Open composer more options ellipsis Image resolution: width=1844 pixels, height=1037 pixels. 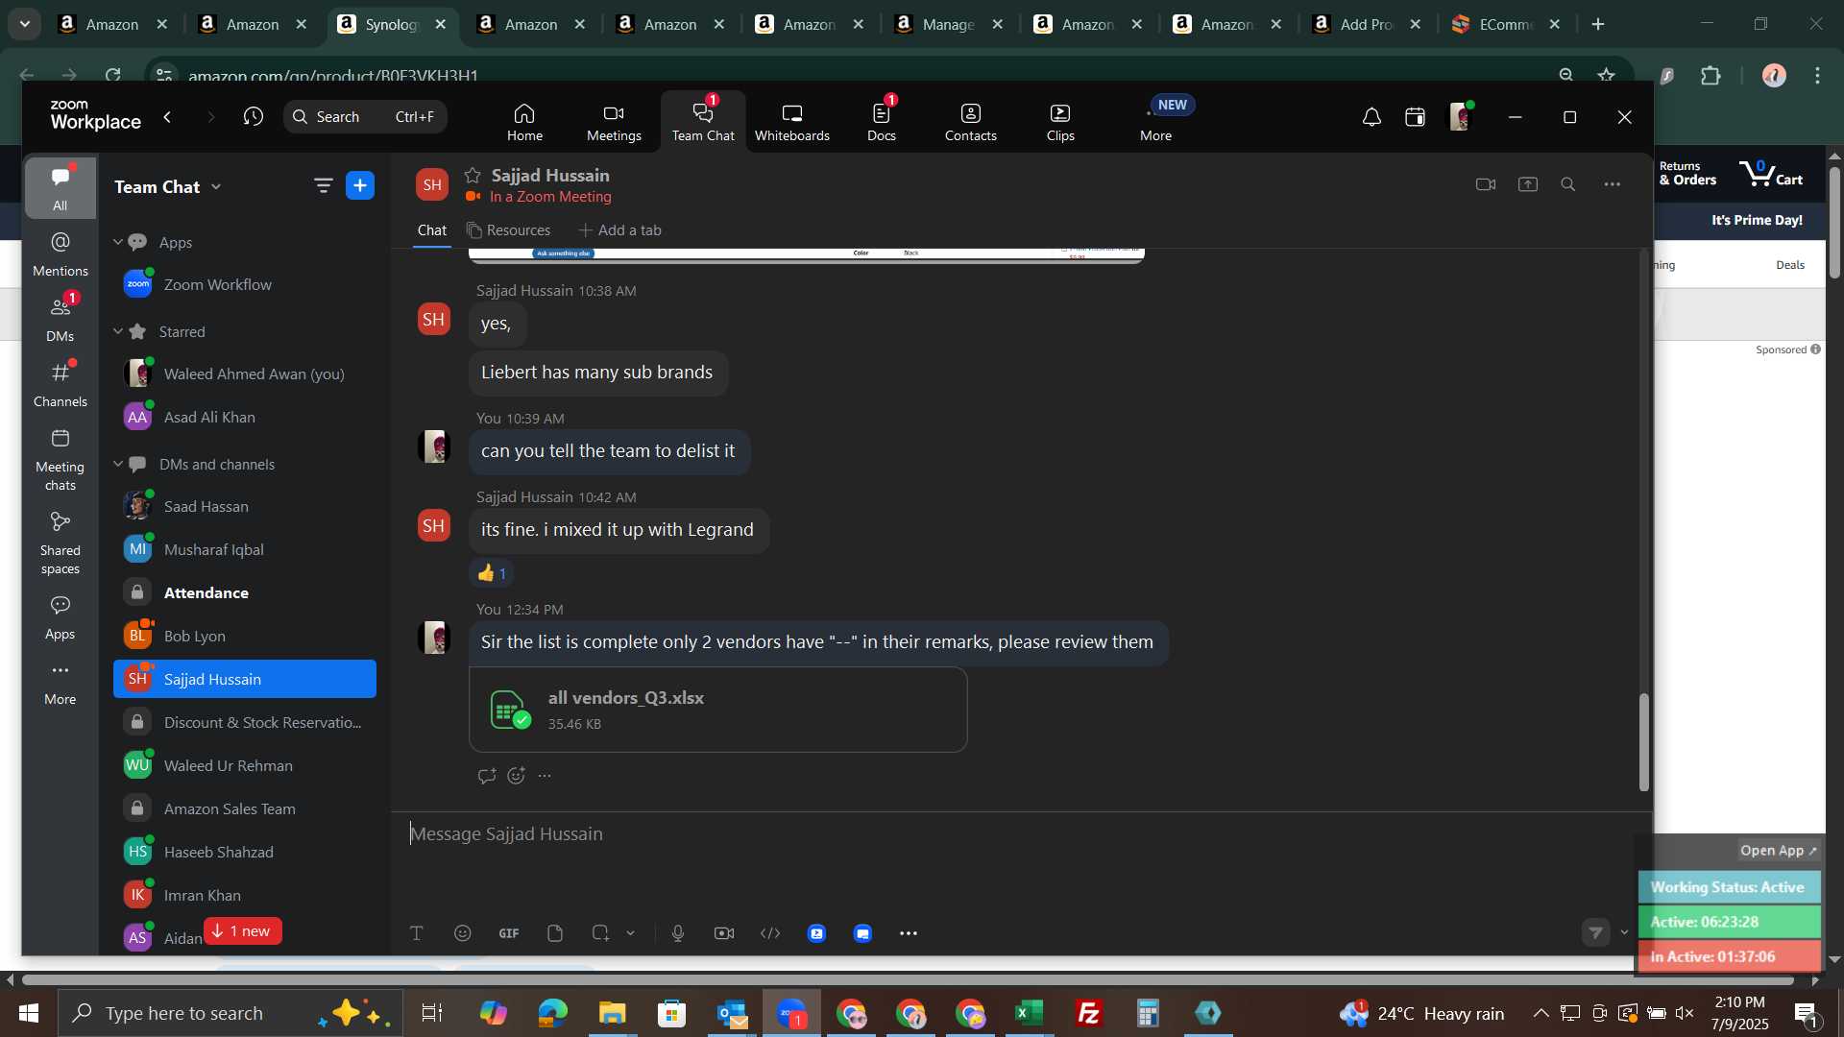[909, 933]
